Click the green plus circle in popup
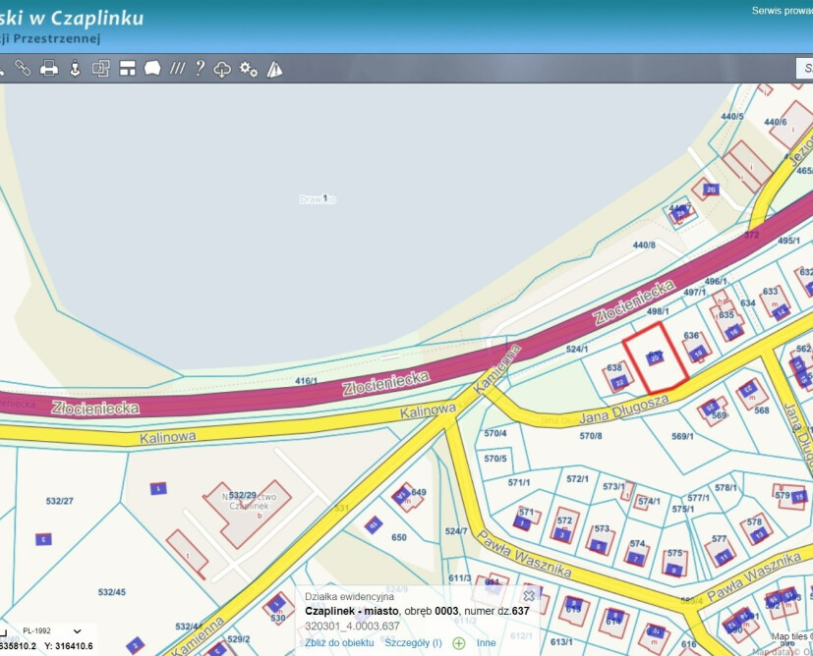The width and height of the screenshot is (813, 656). click(458, 643)
